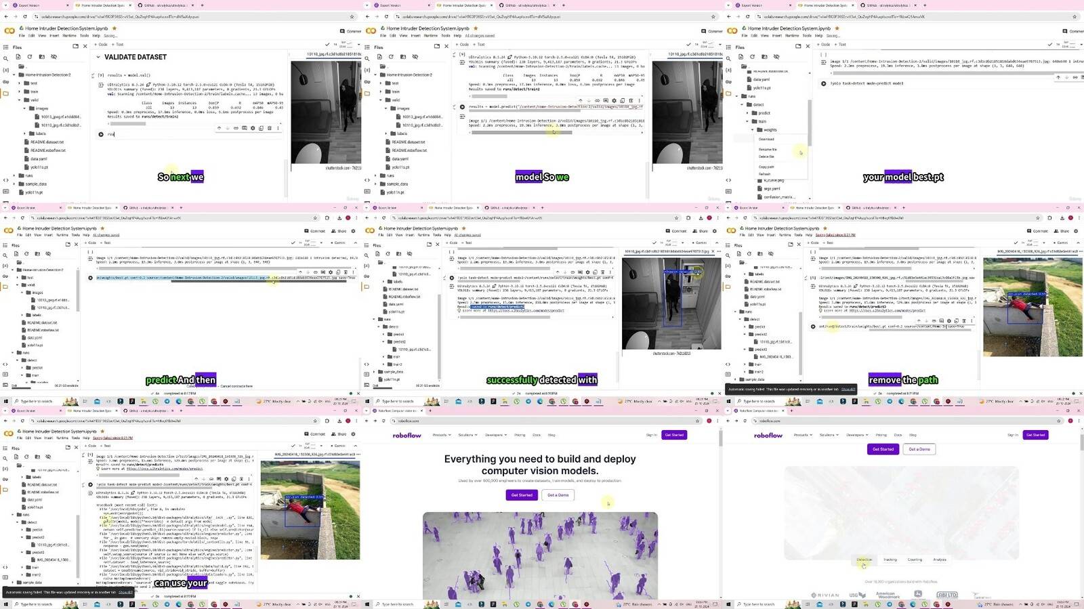Screen dimensions: 1084x609
Task: Open Insert menu in 'So next we' frame
Action: [x=56, y=36]
